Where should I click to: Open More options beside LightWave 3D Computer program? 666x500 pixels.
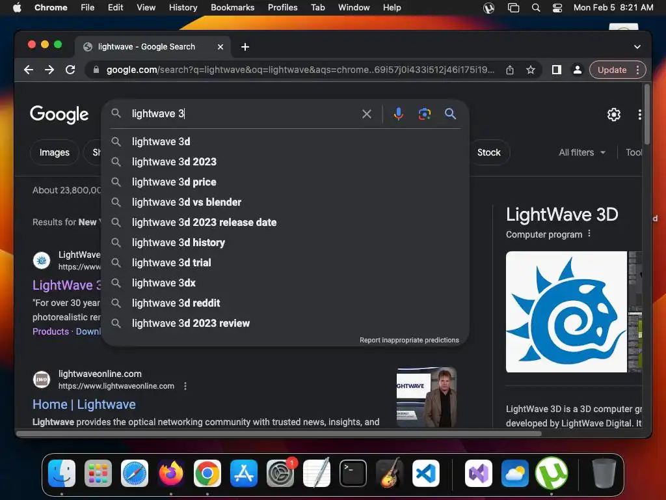click(589, 234)
